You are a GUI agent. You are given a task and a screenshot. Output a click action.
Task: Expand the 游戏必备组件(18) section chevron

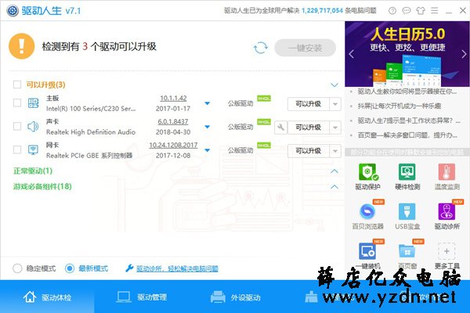click(334, 187)
